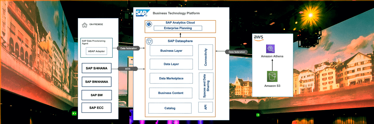This screenshot has height=124, width=374.
Task: Select the API box
Action: tap(206, 107)
